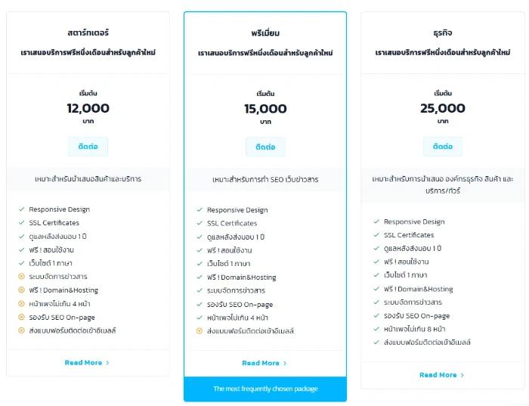Click the chevron arrow next to business Read More
Viewport: 529px width, 406px height.
click(462, 375)
